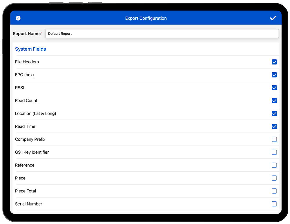Enable the Company Prefix checkbox
This screenshot has height=224, width=290.
click(274, 139)
